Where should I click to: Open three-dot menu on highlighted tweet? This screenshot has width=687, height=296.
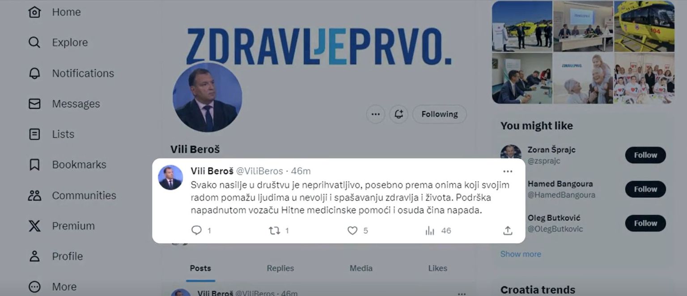(508, 171)
